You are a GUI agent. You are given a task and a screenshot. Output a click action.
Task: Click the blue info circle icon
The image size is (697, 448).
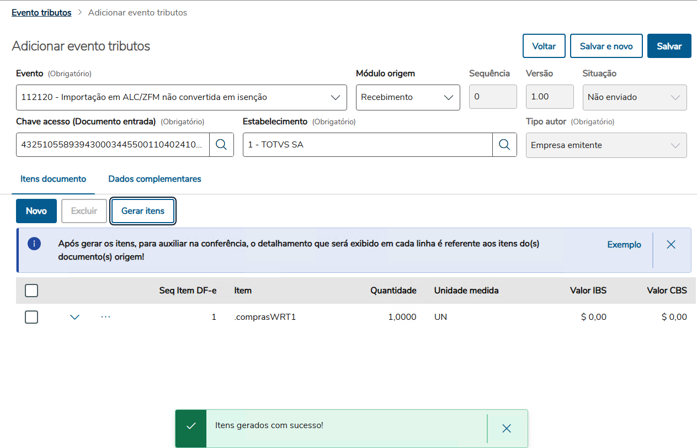[x=34, y=244]
